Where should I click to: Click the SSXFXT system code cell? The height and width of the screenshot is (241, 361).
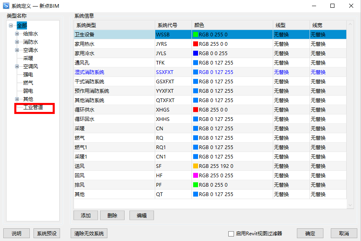pos(174,72)
